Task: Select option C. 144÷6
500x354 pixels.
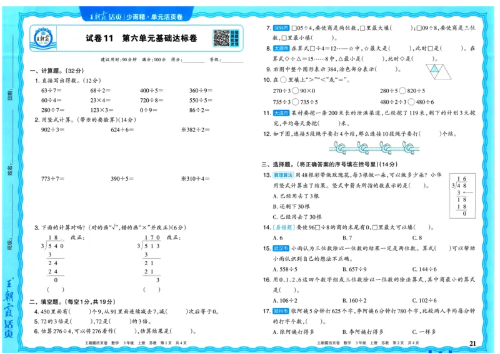Action: 424,270
